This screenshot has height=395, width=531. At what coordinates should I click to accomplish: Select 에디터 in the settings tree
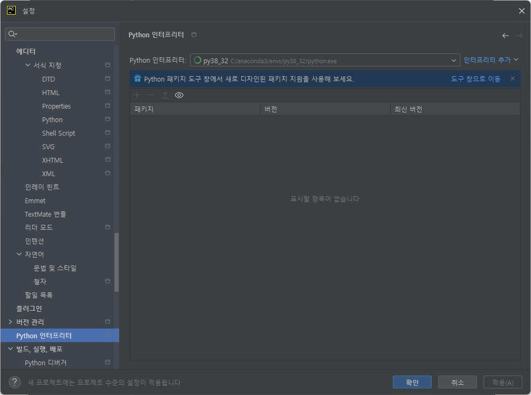(x=26, y=51)
